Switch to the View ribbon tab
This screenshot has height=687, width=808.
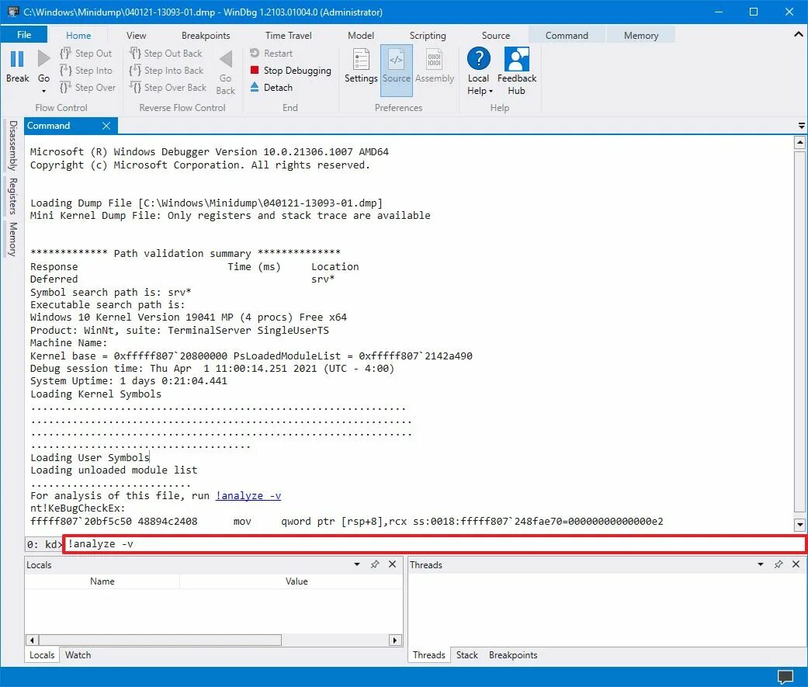pyautogui.click(x=136, y=35)
